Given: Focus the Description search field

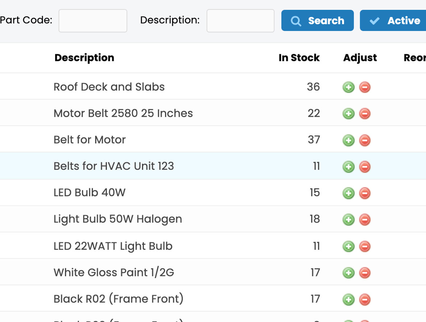Looking at the screenshot, I should coord(240,21).
